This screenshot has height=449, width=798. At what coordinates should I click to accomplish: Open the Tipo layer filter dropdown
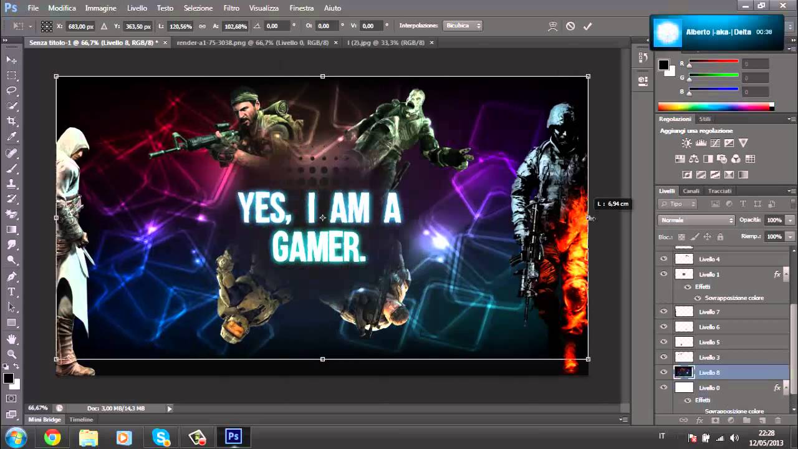[678, 204]
